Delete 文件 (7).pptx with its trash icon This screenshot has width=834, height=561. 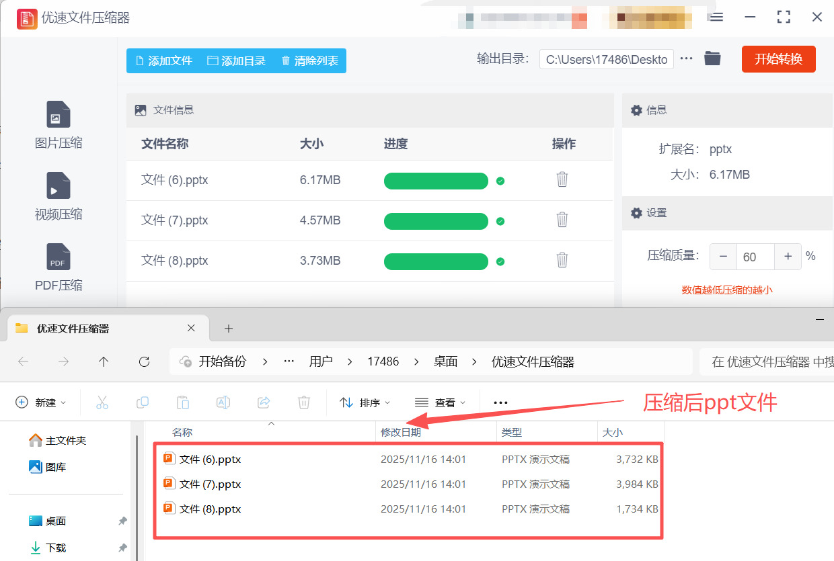tap(562, 220)
